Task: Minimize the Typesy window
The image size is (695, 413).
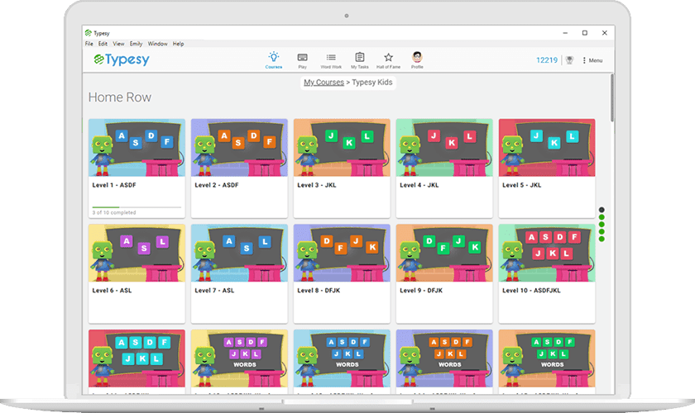Action: [565, 33]
